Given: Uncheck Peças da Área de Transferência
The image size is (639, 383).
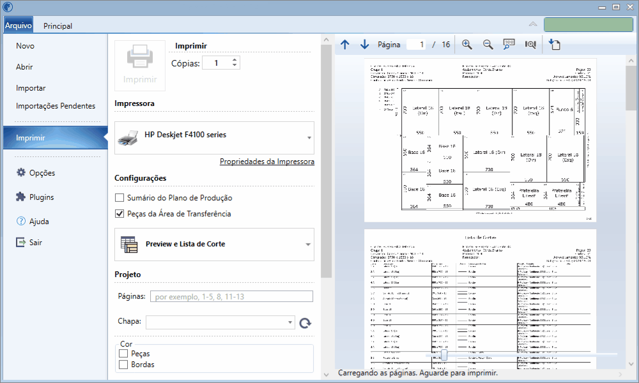Looking at the screenshot, I should [x=119, y=214].
